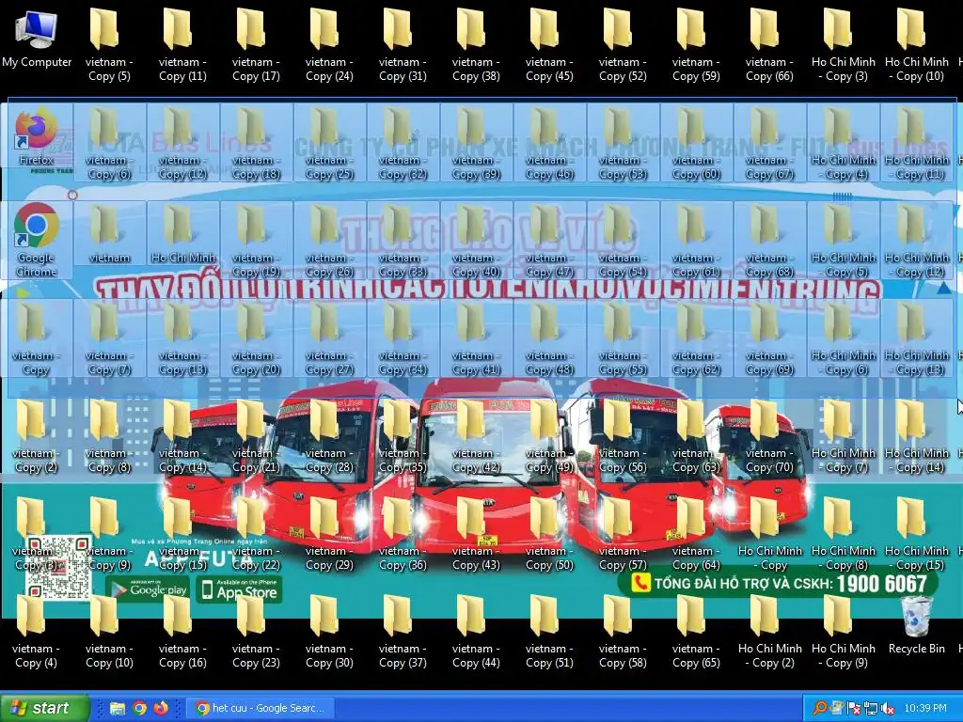Select folder 'vietnam - Copy (27)'
Image resolution: width=963 pixels, height=722 pixels.
tap(329, 337)
